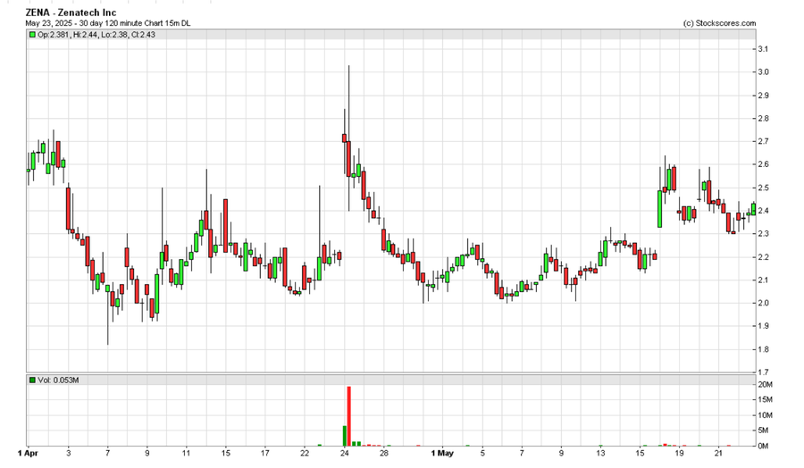The height and width of the screenshot is (468, 804).
Task: Click the 3 date label on the axis
Action: click(x=68, y=453)
